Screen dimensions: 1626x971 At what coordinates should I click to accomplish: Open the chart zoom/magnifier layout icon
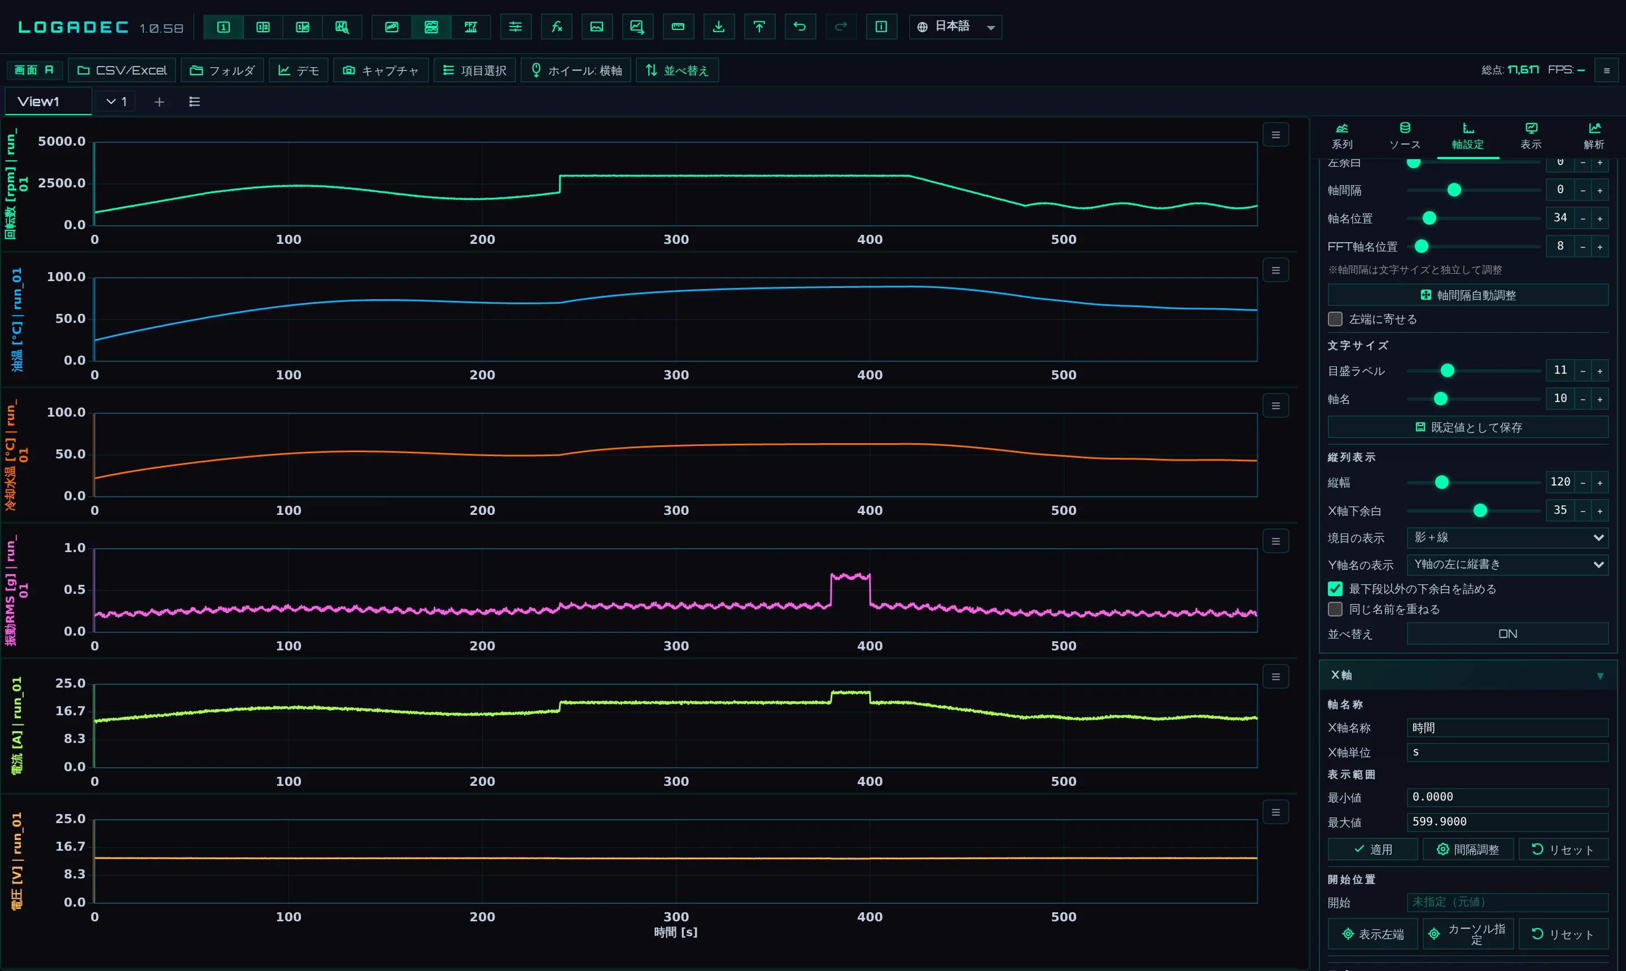(x=342, y=27)
